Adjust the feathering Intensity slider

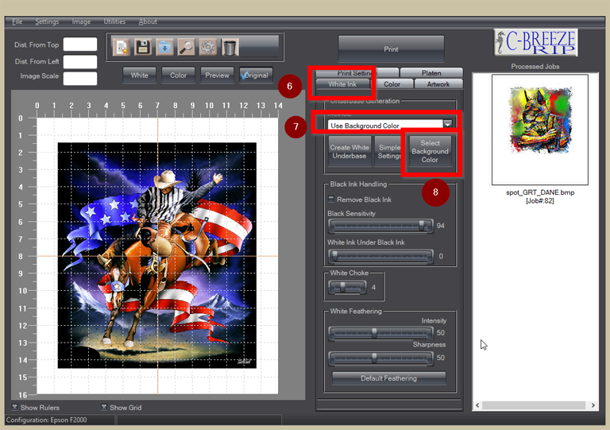click(x=380, y=333)
